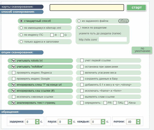Viewport: 154px width, 130px height.
Task: Choose поиск по разделам radio option
Action: click(x=79, y=28)
